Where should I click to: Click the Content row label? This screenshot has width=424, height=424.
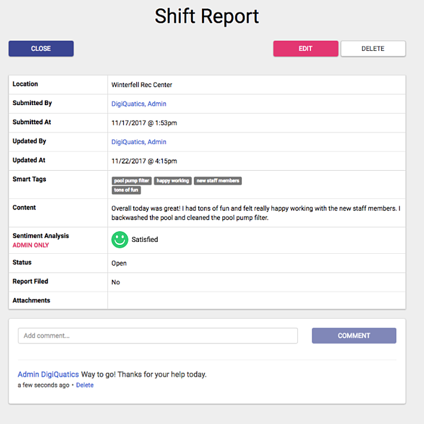click(24, 207)
